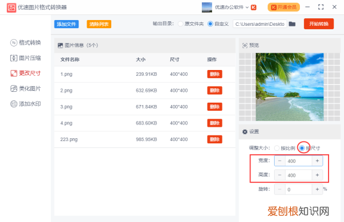Delete the 3.png row
This screenshot has height=222, width=344.
tap(214, 107)
